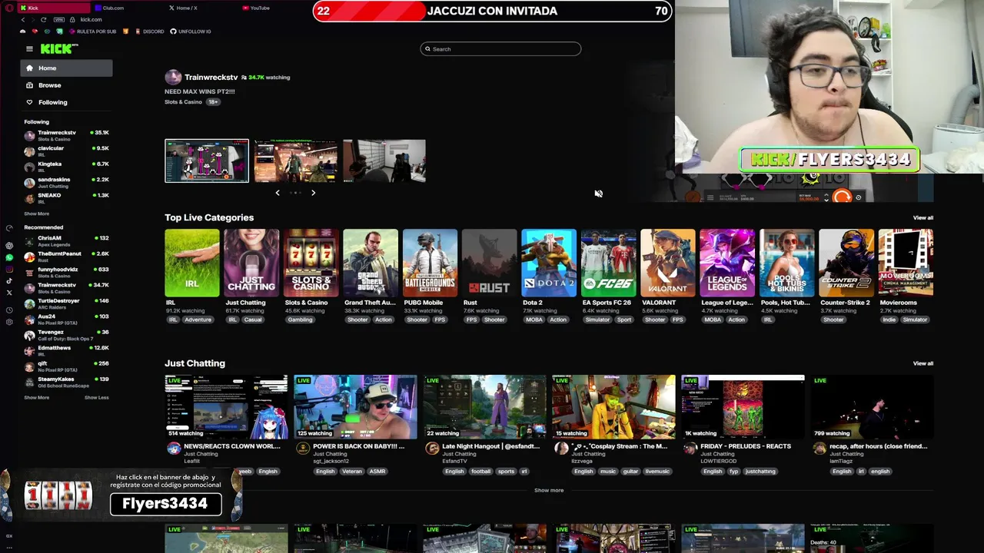Image resolution: width=984 pixels, height=553 pixels.
Task: Open the RULETA POR SUB bookmark
Action: pos(93,31)
